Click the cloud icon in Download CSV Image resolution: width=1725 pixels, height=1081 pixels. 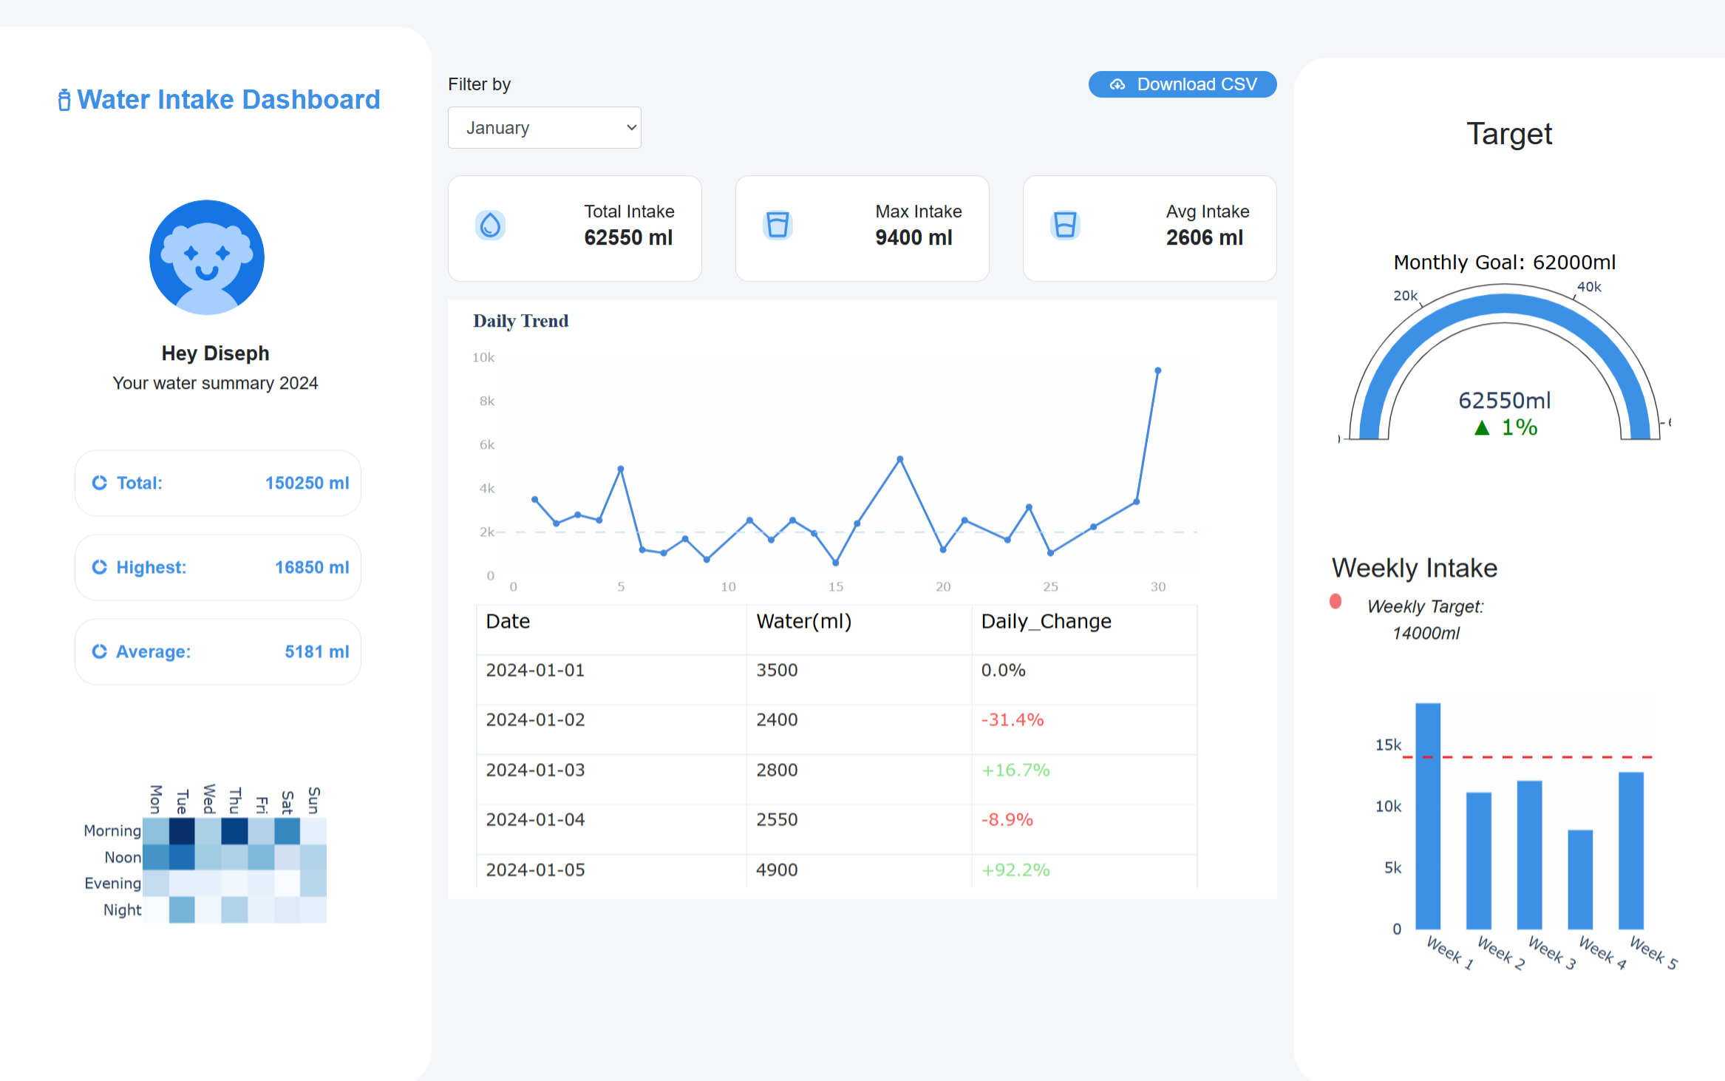(x=1117, y=85)
